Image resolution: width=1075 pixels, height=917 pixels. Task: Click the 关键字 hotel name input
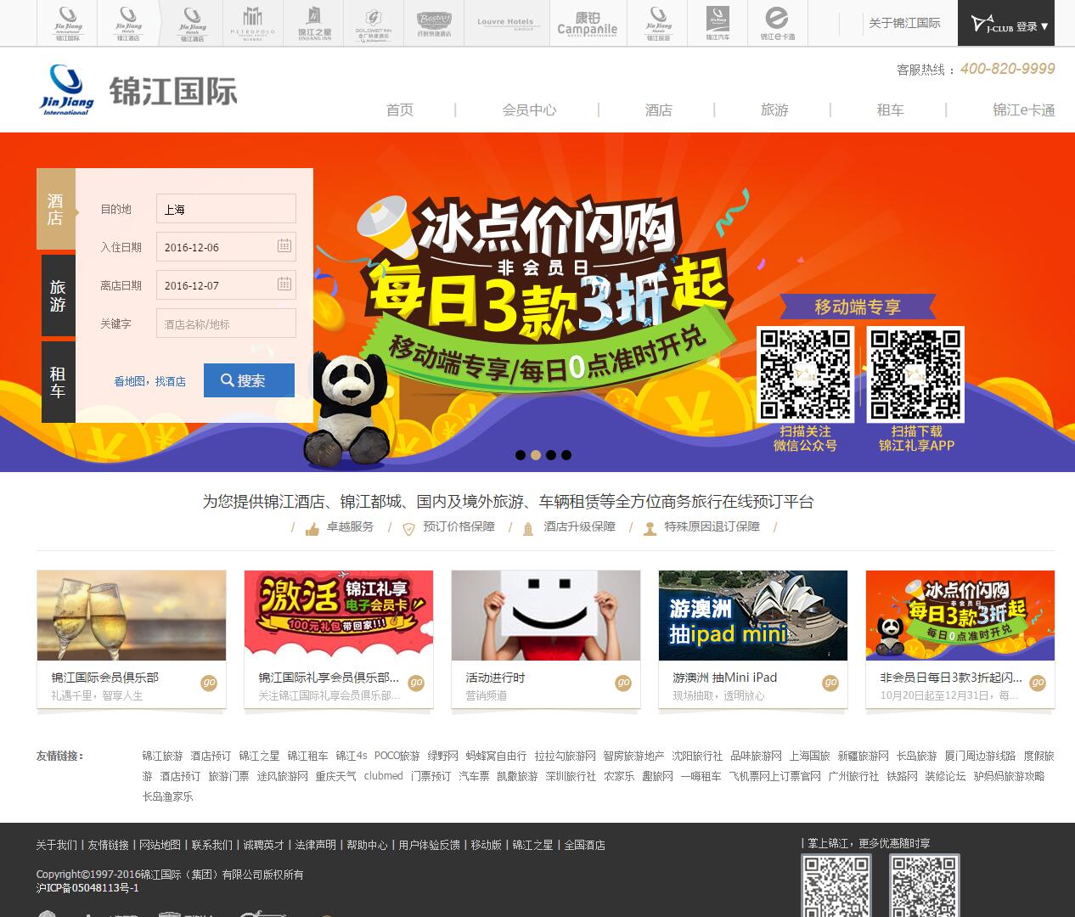click(226, 323)
